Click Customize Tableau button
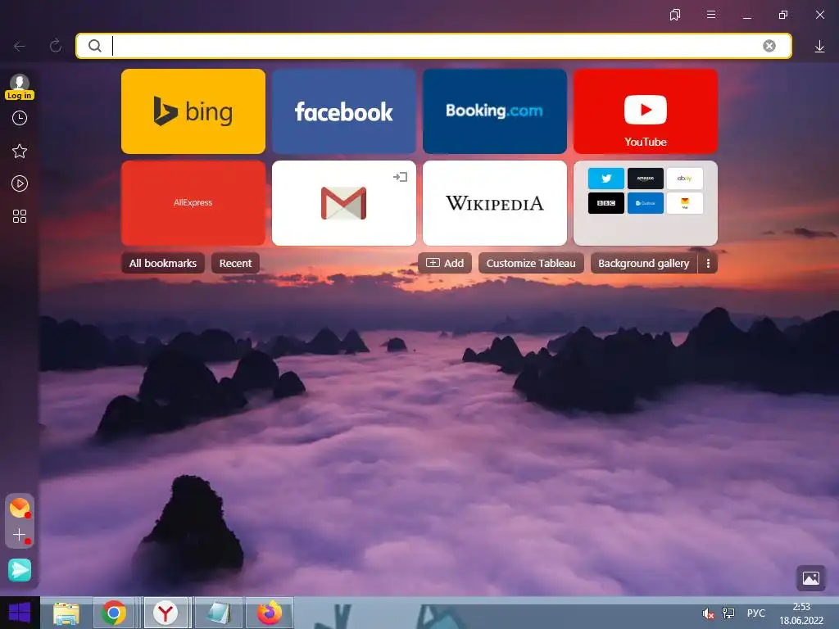Image resolution: width=839 pixels, height=629 pixels. point(531,263)
